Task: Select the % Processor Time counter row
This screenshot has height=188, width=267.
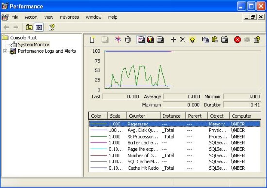Action: [x=175, y=137]
